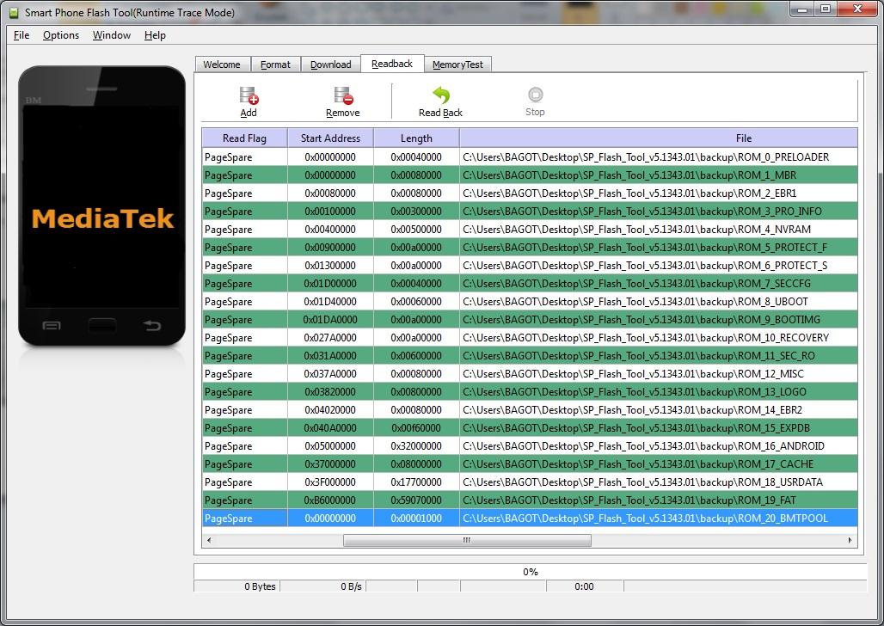Screen dimensions: 884x626
Task: Click start address 0xB6000000
Action: click(330, 500)
